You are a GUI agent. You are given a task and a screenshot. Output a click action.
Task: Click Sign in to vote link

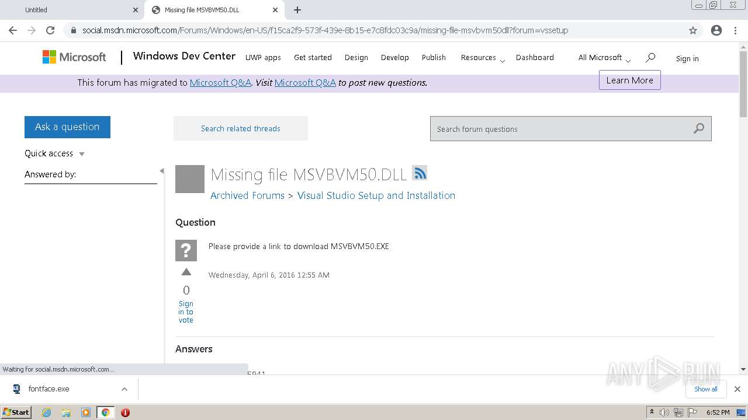[186, 311]
